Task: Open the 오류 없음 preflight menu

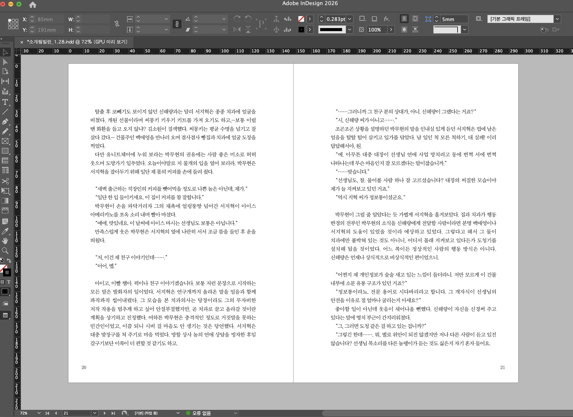Action: point(235,413)
